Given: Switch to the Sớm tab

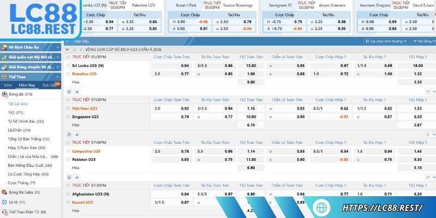Looking at the screenshot, I should pos(8,85).
